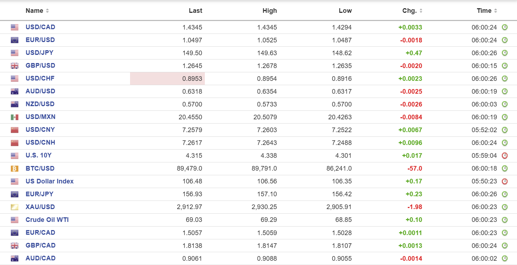Open the USD/JPY pair link
The image size is (517, 265).
coord(40,53)
